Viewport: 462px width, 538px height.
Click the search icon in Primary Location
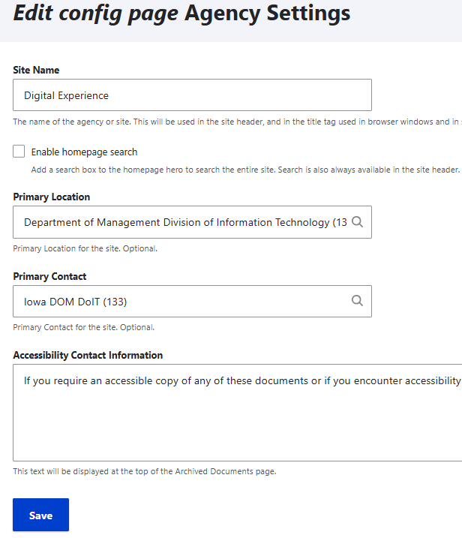pos(357,222)
